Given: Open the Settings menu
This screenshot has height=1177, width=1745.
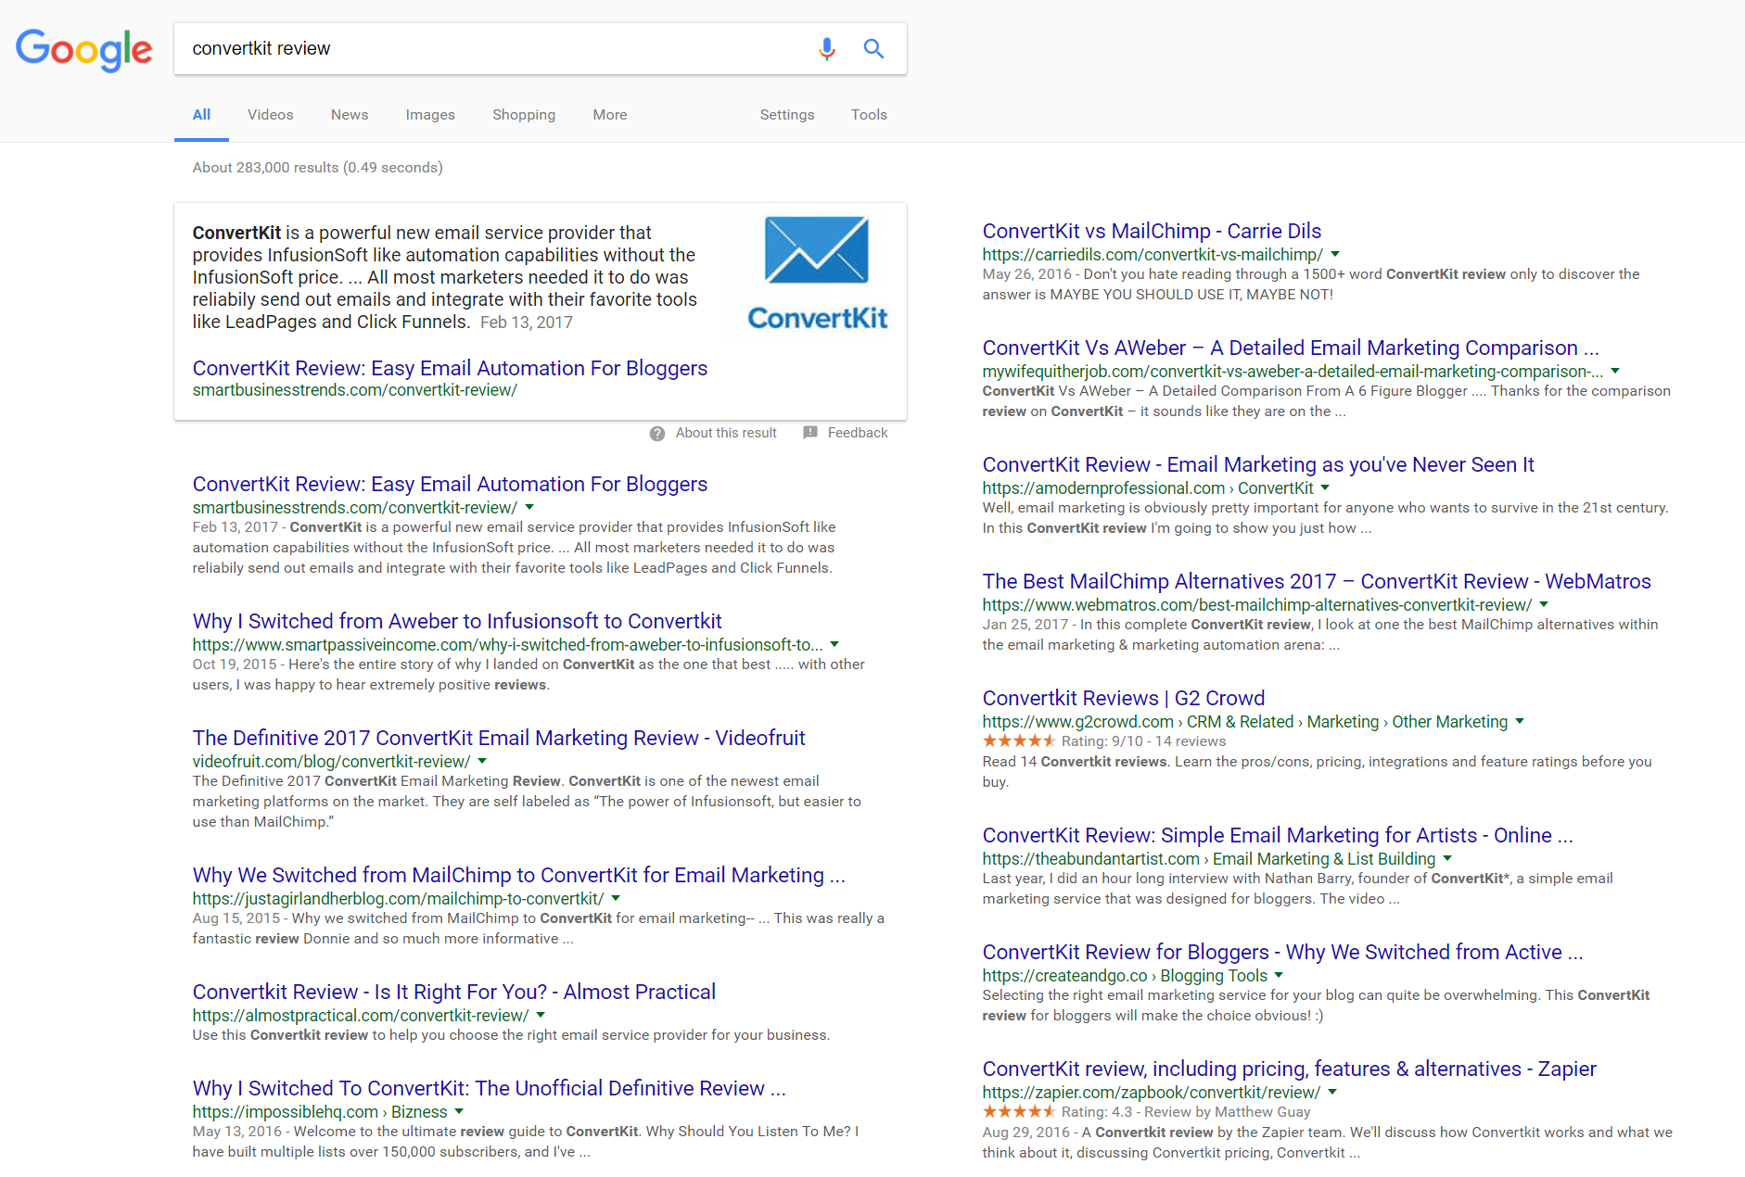Looking at the screenshot, I should [x=787, y=115].
